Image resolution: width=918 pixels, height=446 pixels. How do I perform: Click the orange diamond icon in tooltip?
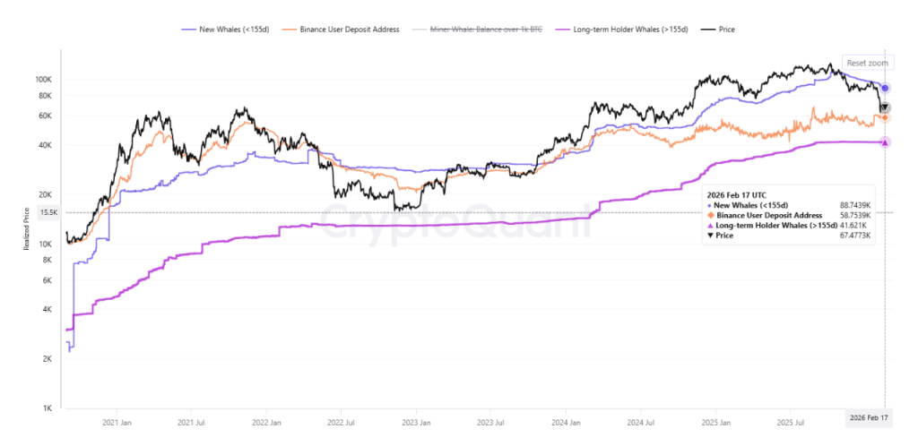coord(709,216)
